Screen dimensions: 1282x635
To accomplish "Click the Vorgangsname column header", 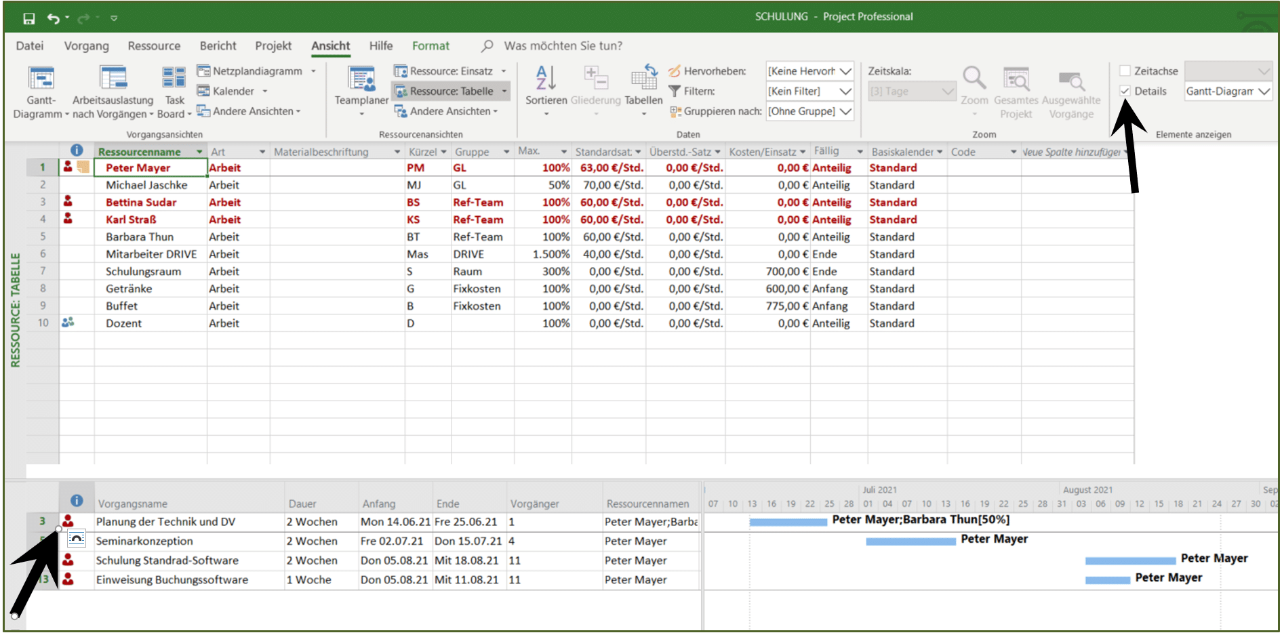I will pyautogui.click(x=189, y=504).
